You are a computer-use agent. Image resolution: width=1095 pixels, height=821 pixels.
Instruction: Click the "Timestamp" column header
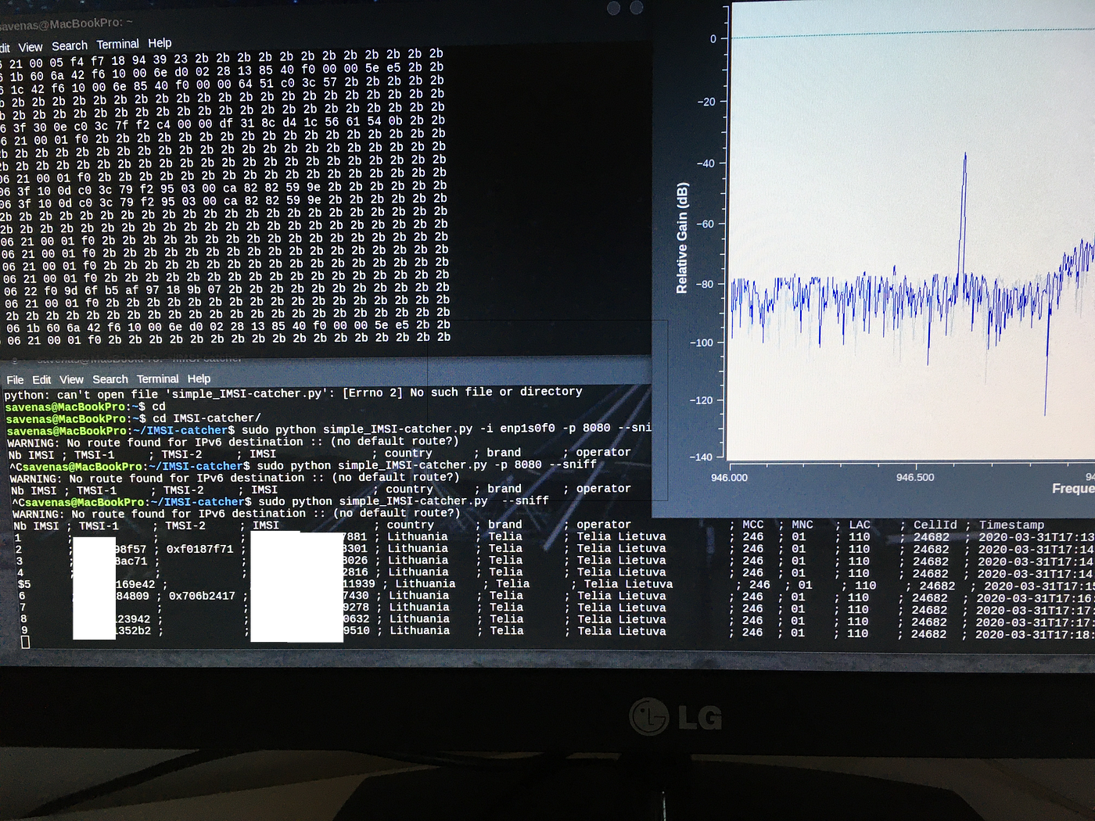point(1011,525)
